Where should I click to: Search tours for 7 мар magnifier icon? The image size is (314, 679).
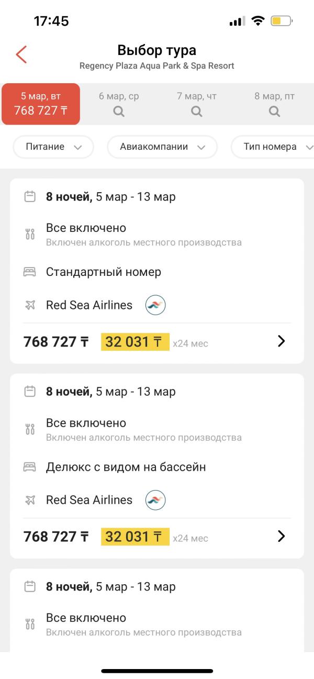point(196,111)
